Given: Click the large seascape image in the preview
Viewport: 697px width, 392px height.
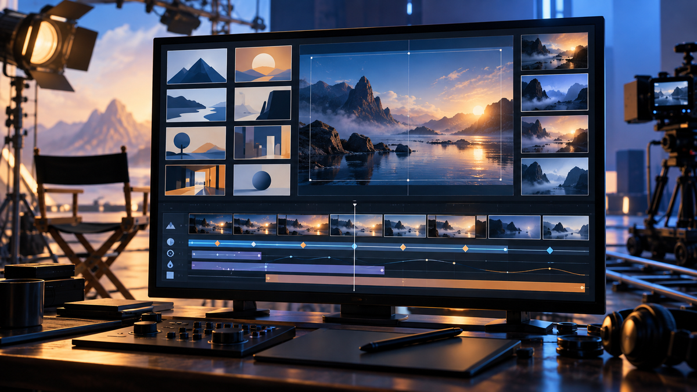Looking at the screenshot, I should point(406,116).
